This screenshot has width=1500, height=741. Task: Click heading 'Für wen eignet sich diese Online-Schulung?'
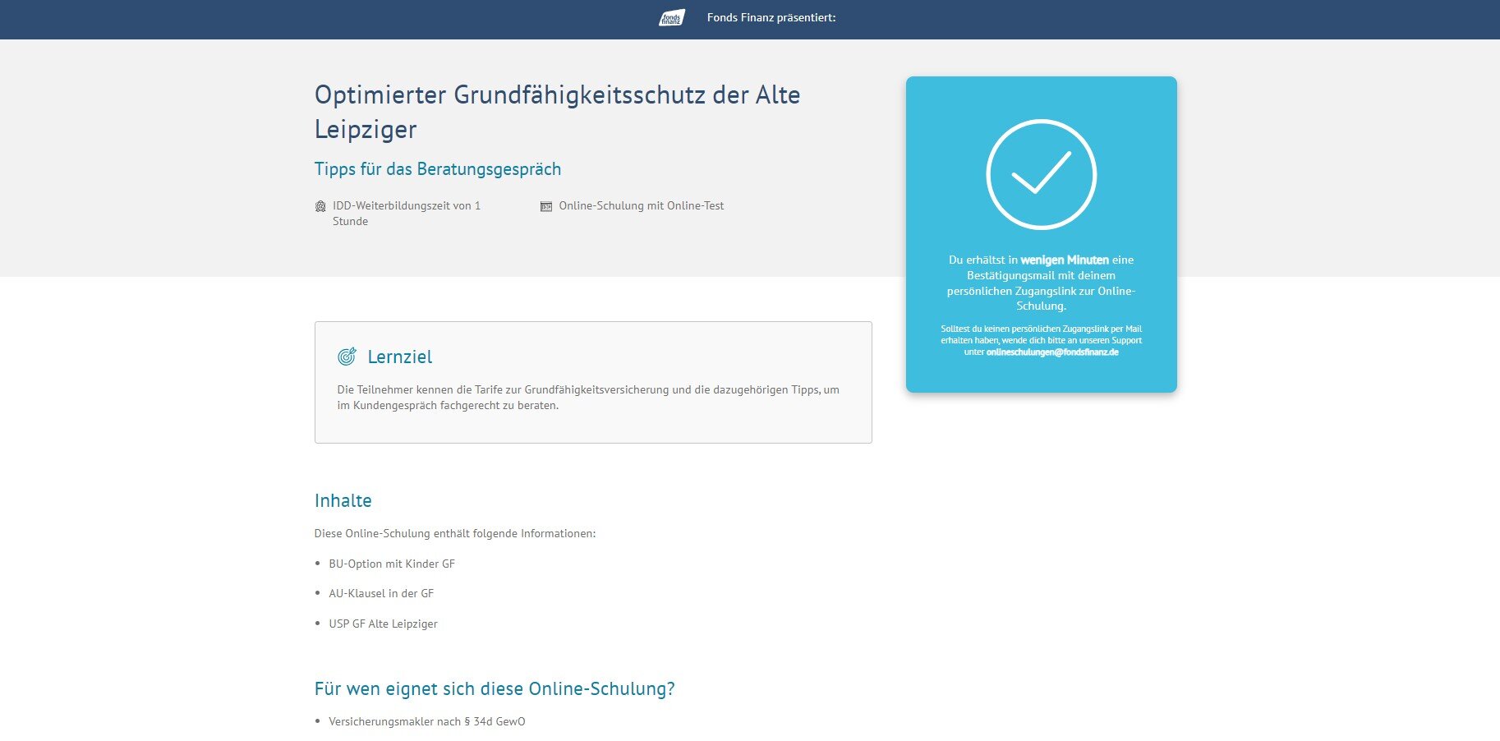point(495,688)
